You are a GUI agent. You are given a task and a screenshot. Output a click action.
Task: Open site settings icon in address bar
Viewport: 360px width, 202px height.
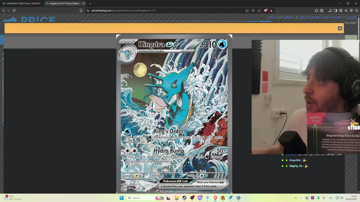tap(88, 11)
